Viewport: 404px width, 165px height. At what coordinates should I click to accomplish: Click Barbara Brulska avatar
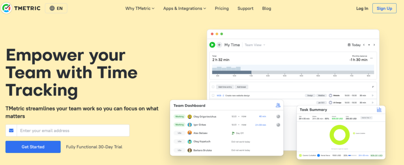pyautogui.click(x=190, y=150)
